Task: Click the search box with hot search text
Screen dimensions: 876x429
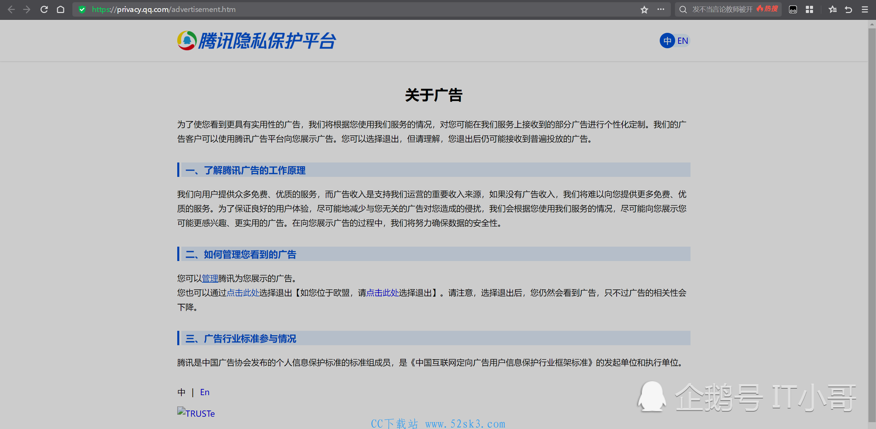Action: (728, 10)
